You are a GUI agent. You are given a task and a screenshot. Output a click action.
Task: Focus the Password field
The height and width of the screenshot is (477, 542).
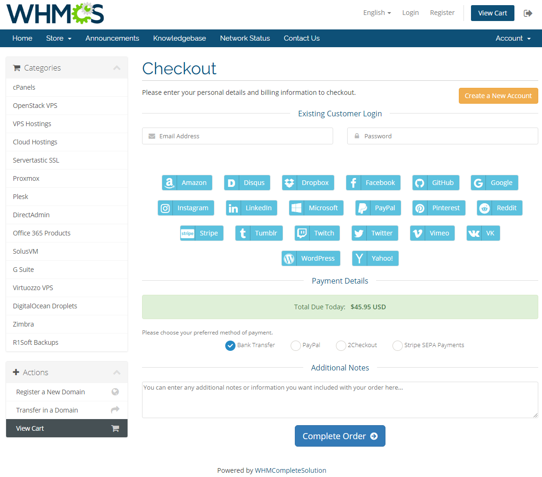442,136
